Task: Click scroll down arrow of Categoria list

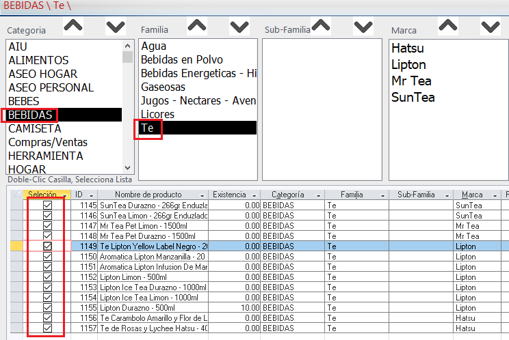Action: coord(127,168)
